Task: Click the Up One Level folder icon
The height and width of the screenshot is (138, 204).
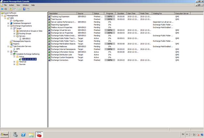Action: [x=10, y=9]
